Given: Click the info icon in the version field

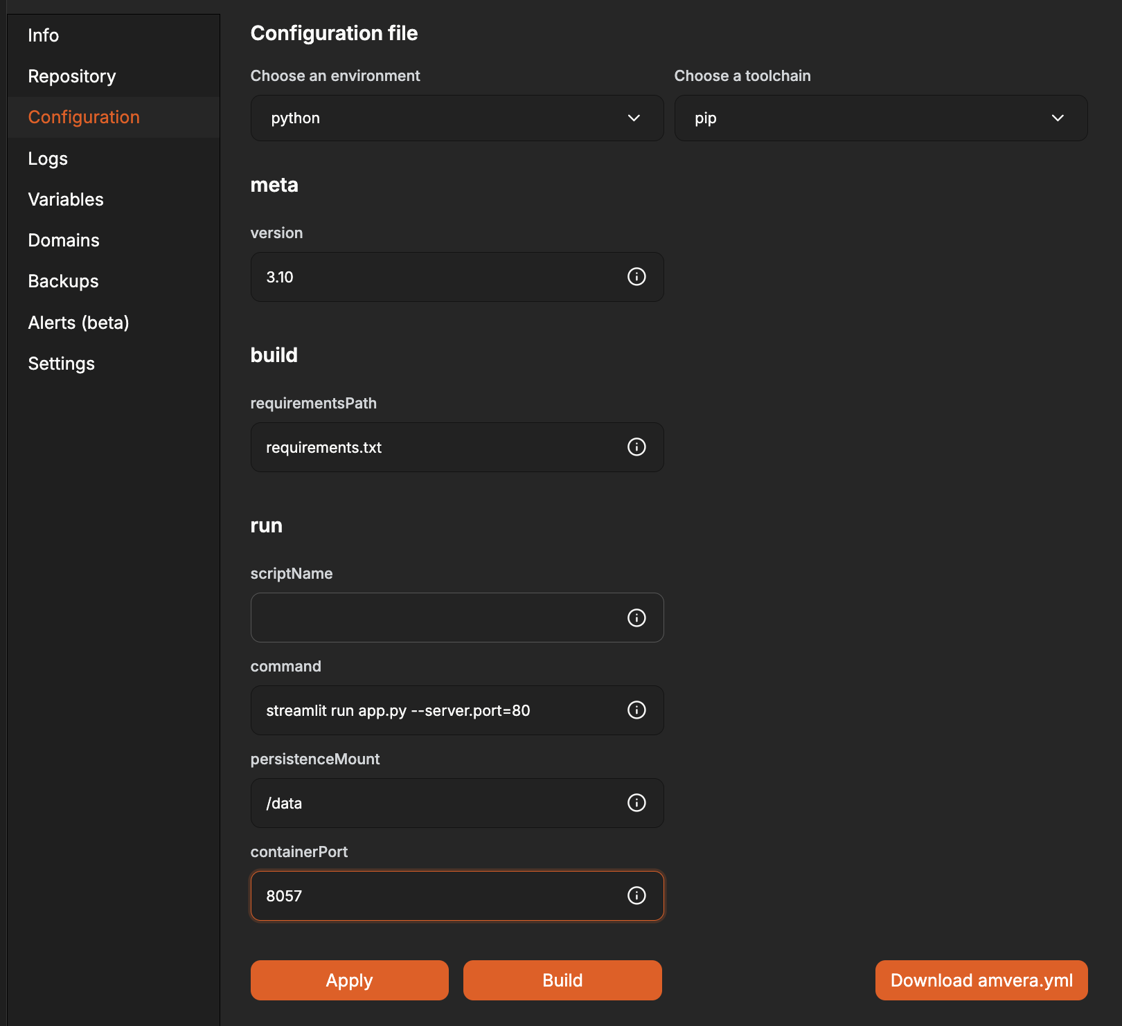Looking at the screenshot, I should [x=636, y=277].
